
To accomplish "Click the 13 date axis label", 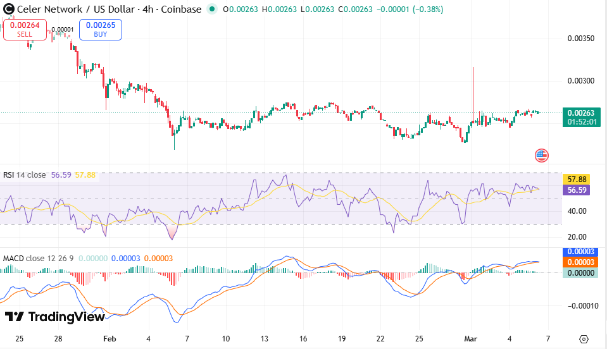I will [x=265, y=339].
